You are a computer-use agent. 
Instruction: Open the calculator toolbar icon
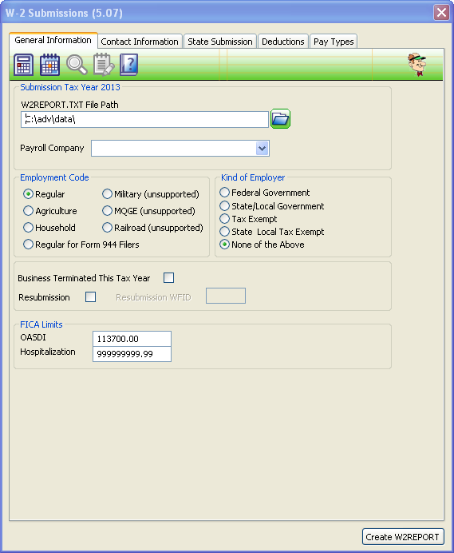[24, 65]
